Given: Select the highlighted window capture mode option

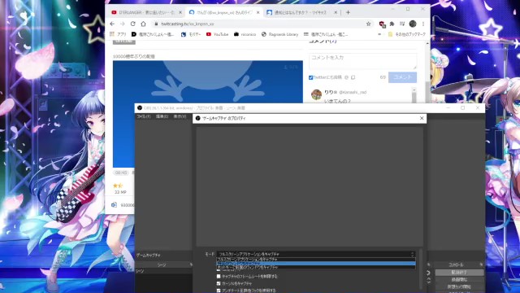Looking at the screenshot, I should coord(316,263).
